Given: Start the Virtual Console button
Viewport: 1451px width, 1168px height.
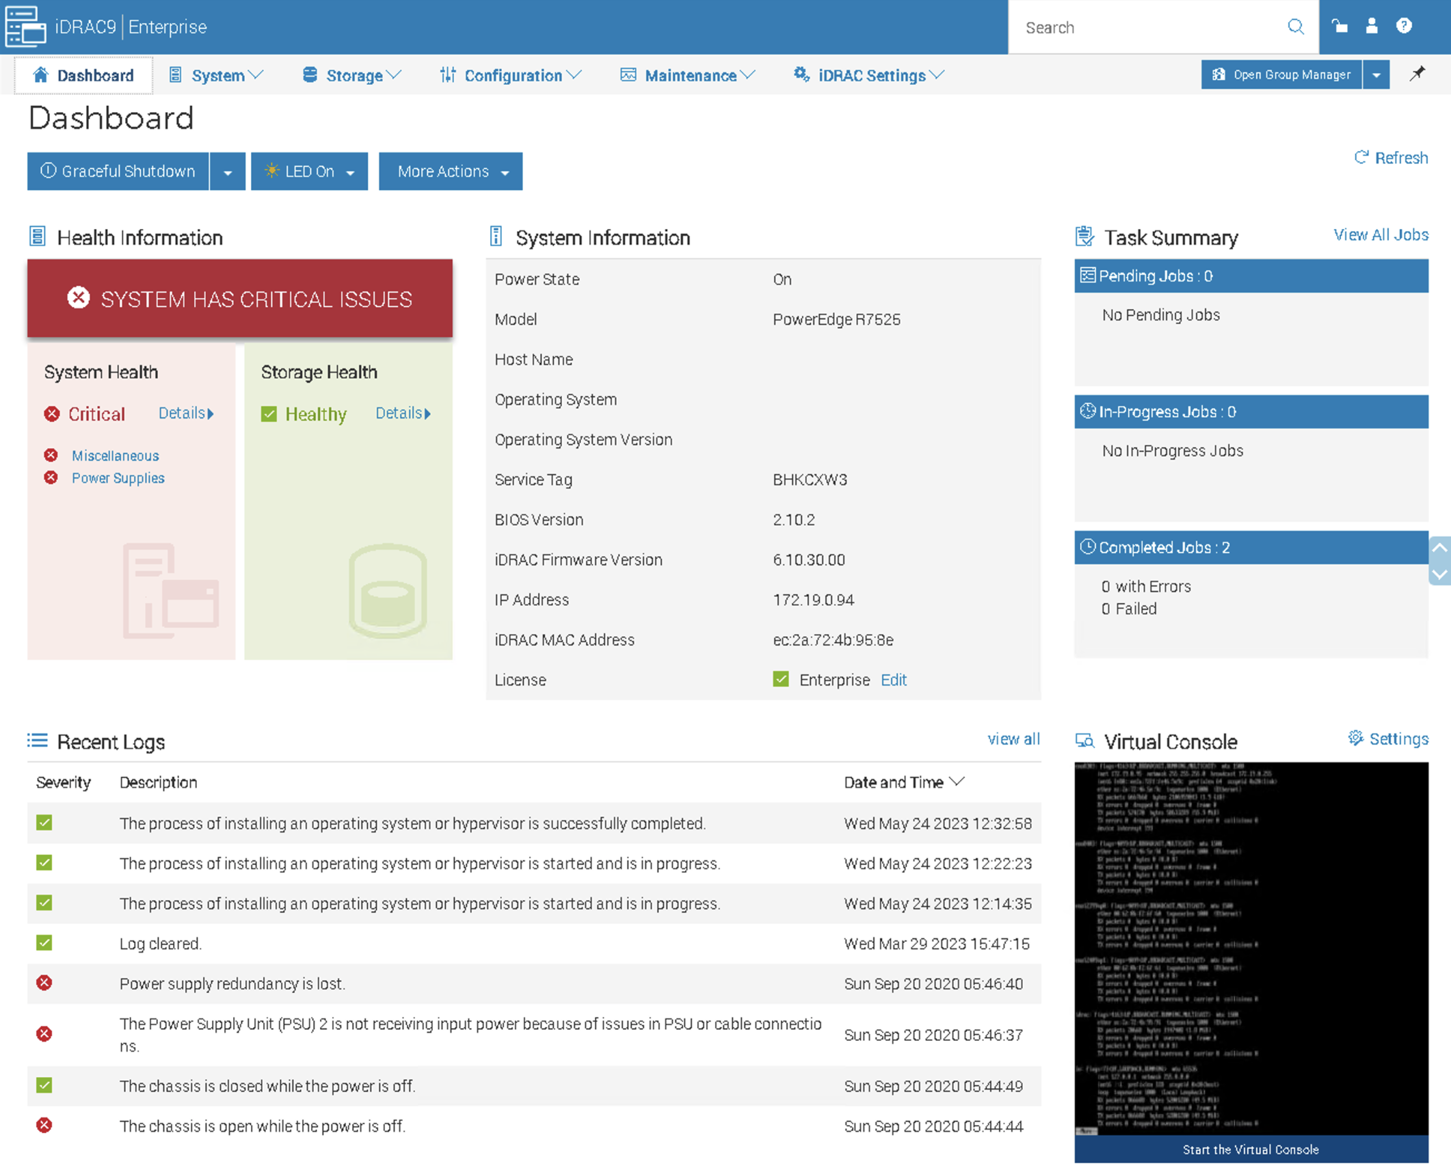Looking at the screenshot, I should click(x=1251, y=1150).
